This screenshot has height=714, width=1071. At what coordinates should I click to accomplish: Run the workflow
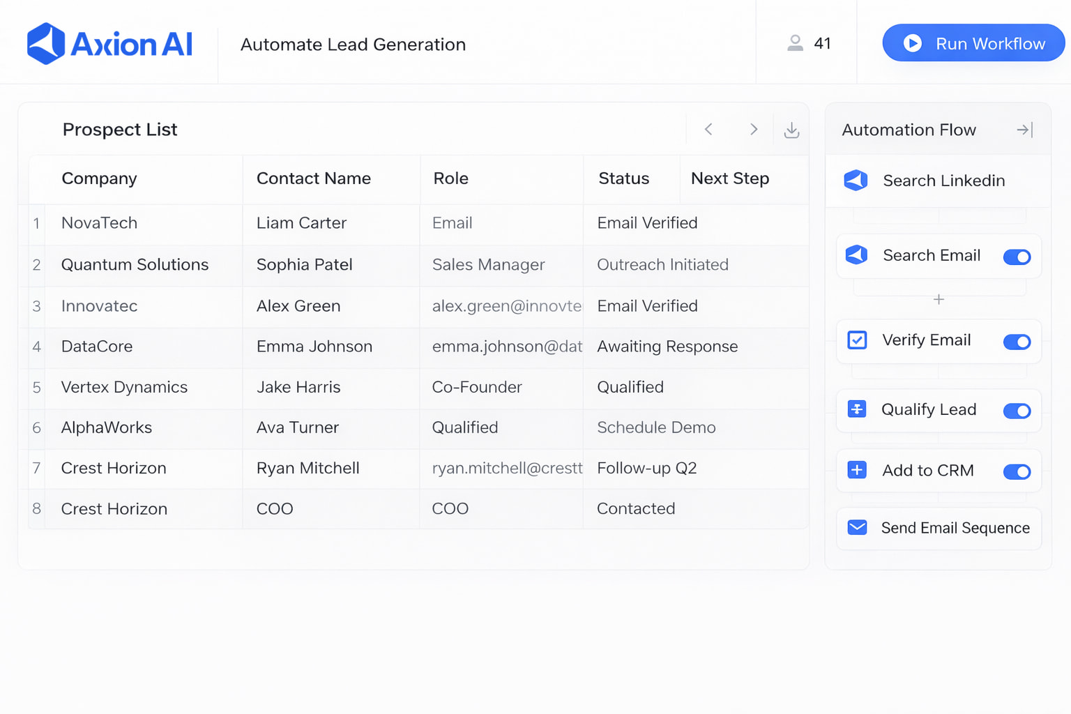pyautogui.click(x=973, y=43)
